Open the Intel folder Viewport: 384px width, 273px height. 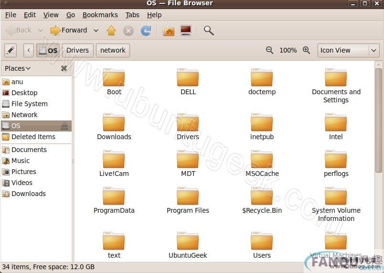(336, 127)
